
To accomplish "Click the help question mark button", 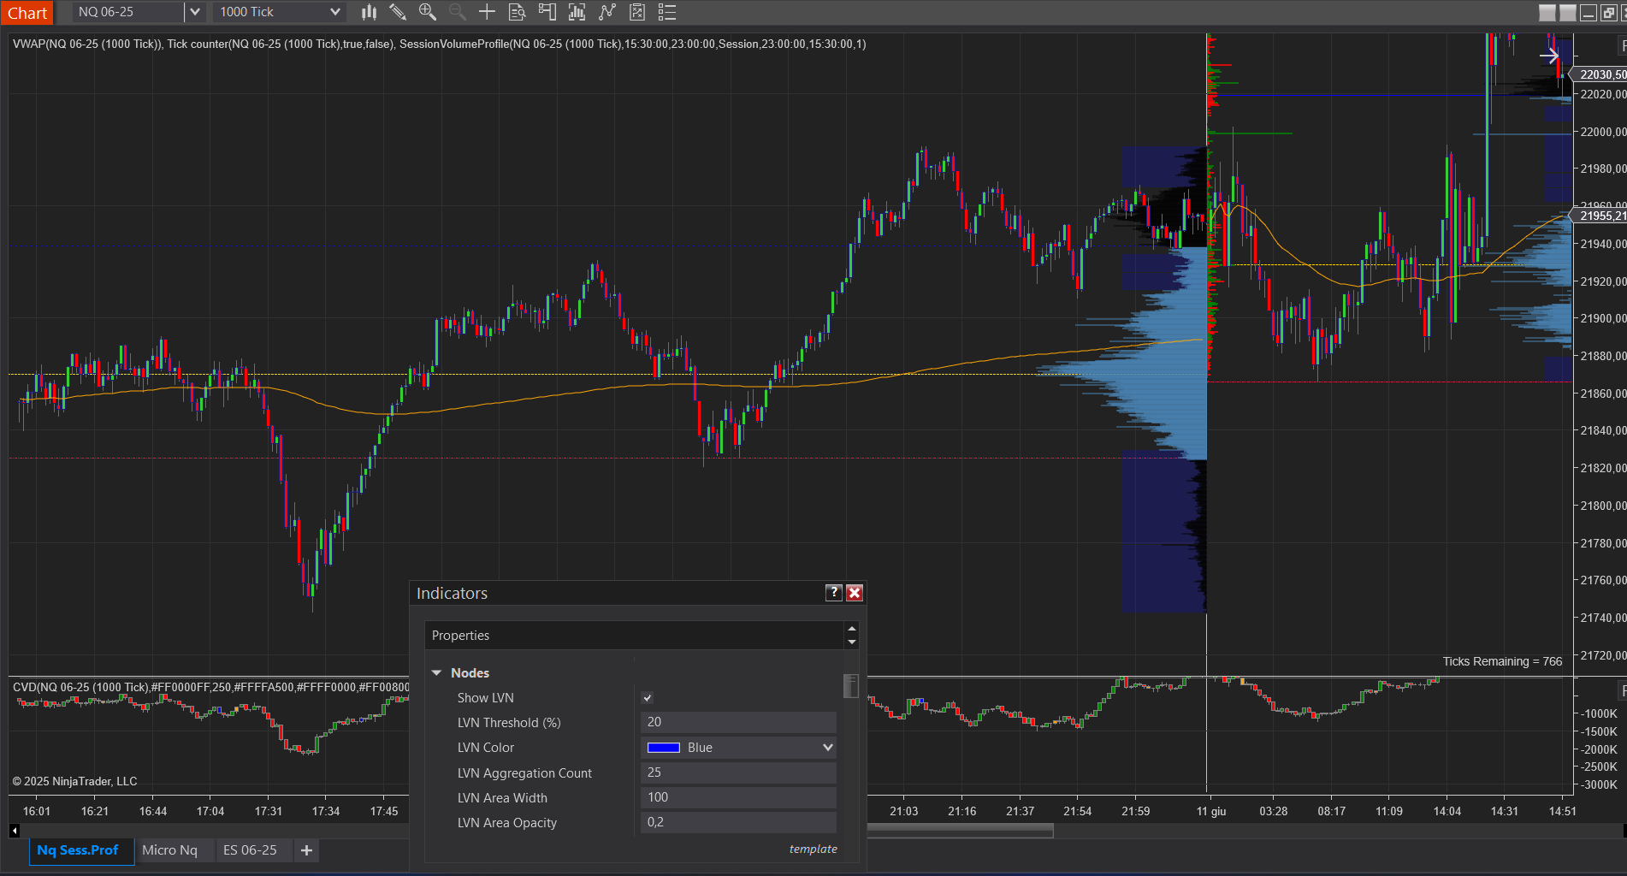I will tap(833, 592).
